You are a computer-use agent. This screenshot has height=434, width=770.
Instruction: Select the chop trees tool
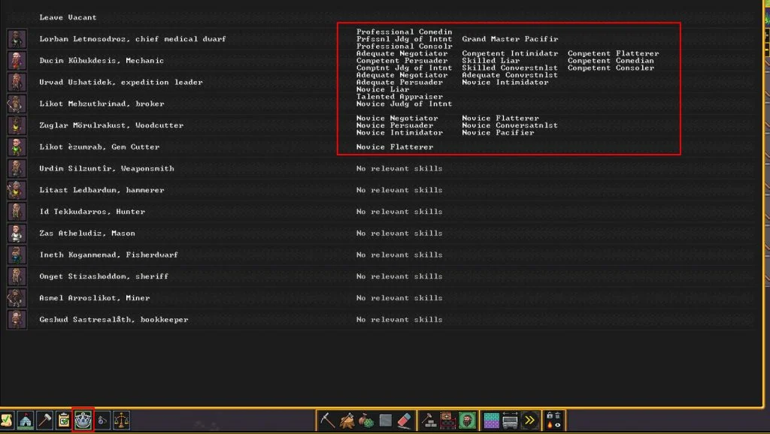[x=345, y=419]
